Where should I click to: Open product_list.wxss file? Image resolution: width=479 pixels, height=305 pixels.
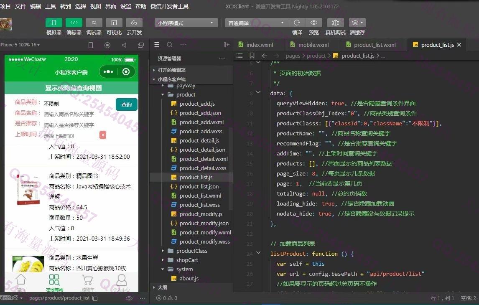click(x=199, y=205)
